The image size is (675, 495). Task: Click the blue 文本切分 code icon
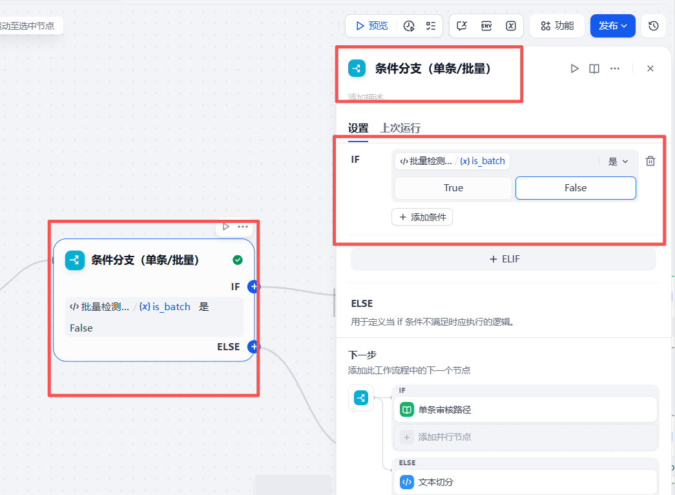[407, 481]
